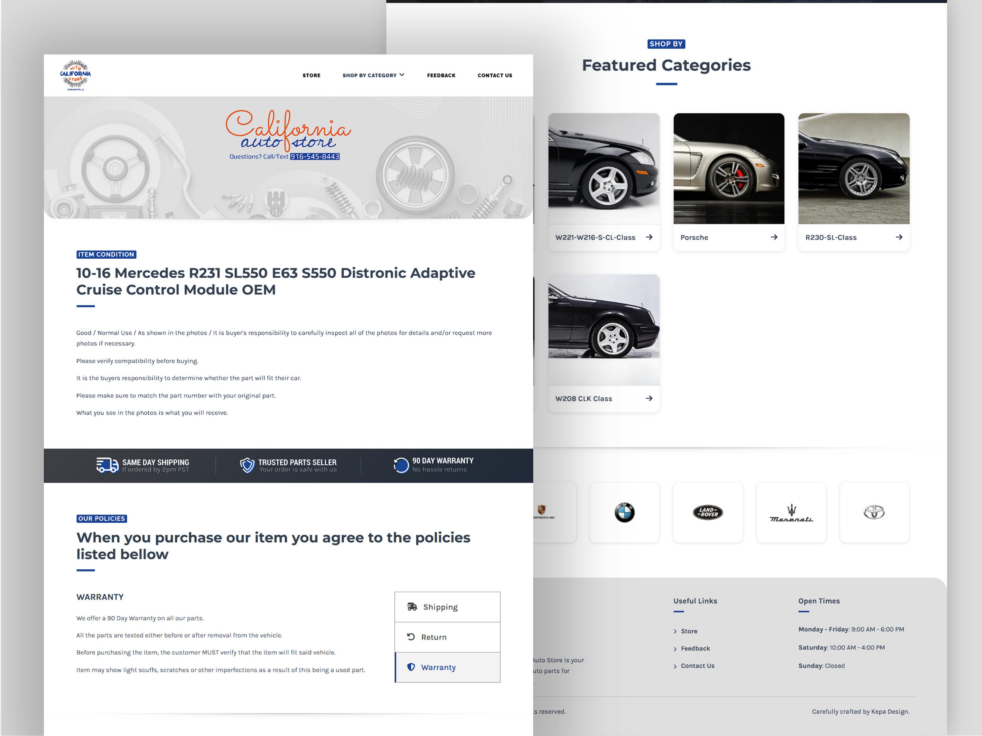This screenshot has width=982, height=736.
Task: Select the Shipping policy tab
Action: pyautogui.click(x=447, y=607)
